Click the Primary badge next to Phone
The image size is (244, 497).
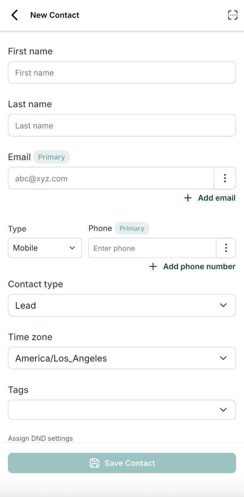132,228
